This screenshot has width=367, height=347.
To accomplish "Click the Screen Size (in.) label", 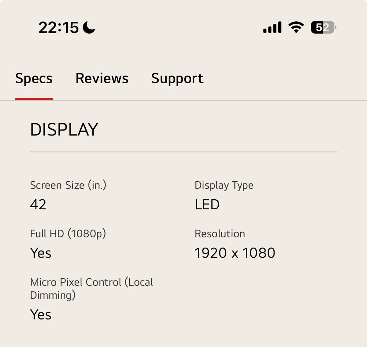I will point(68,185).
